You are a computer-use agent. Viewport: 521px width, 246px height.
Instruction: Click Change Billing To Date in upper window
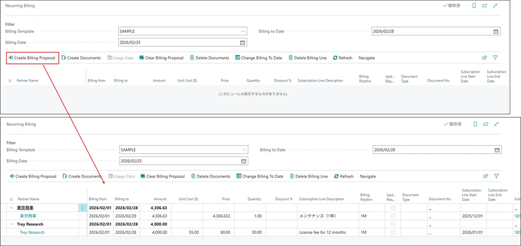(258, 58)
